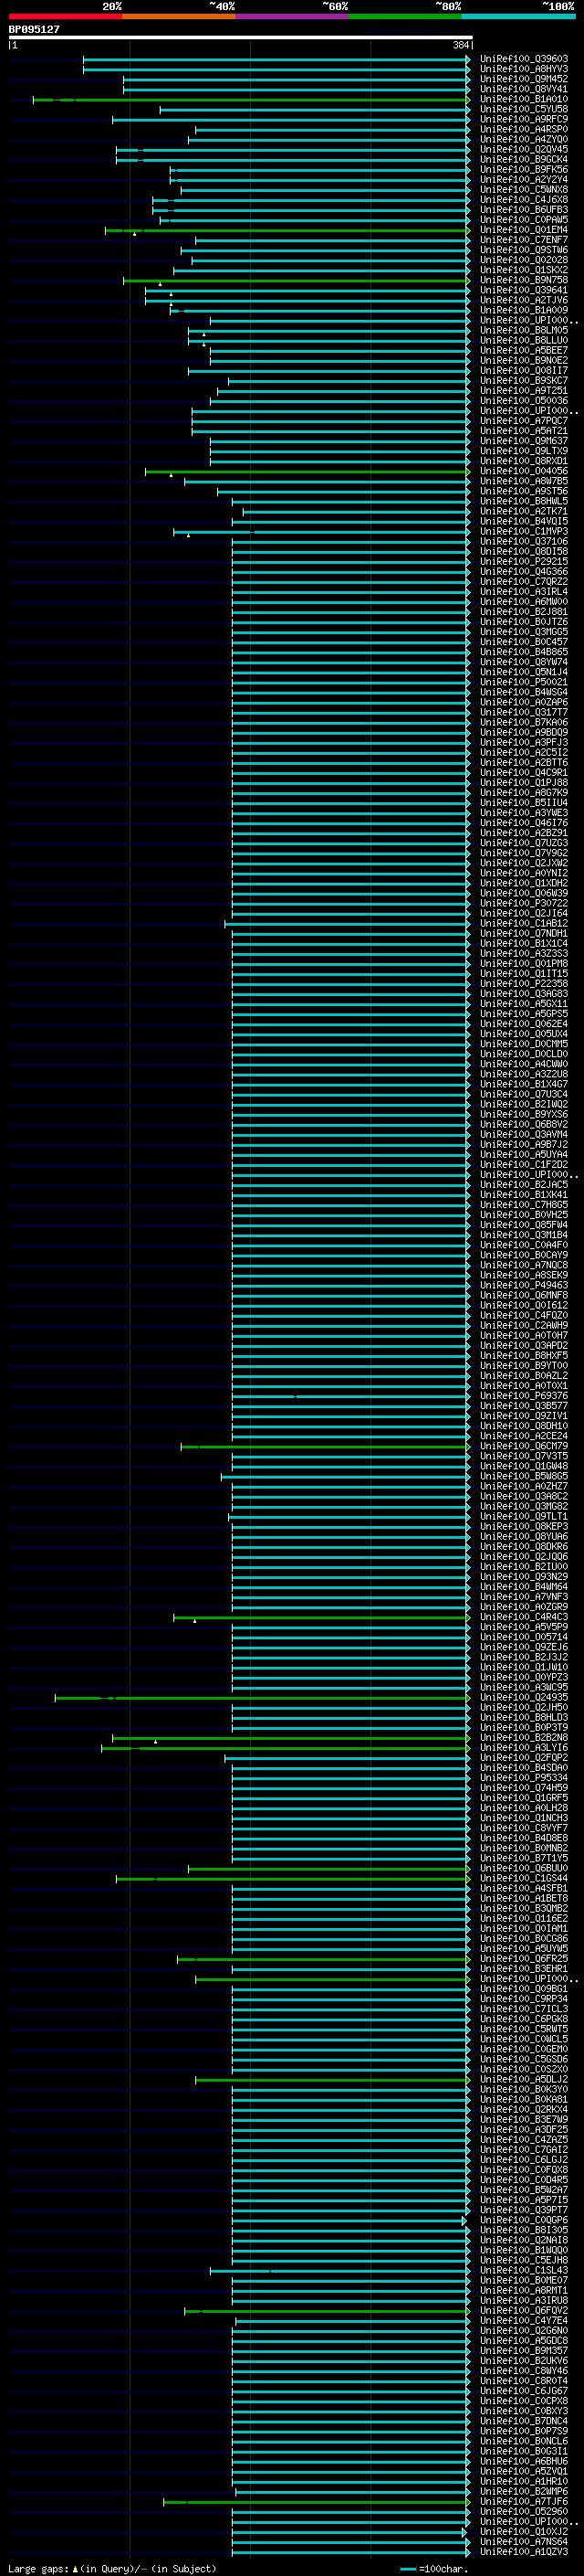Open hit UniRef100_B2WMP6
This screenshot has height=2576, width=584.
[x=523, y=2491]
